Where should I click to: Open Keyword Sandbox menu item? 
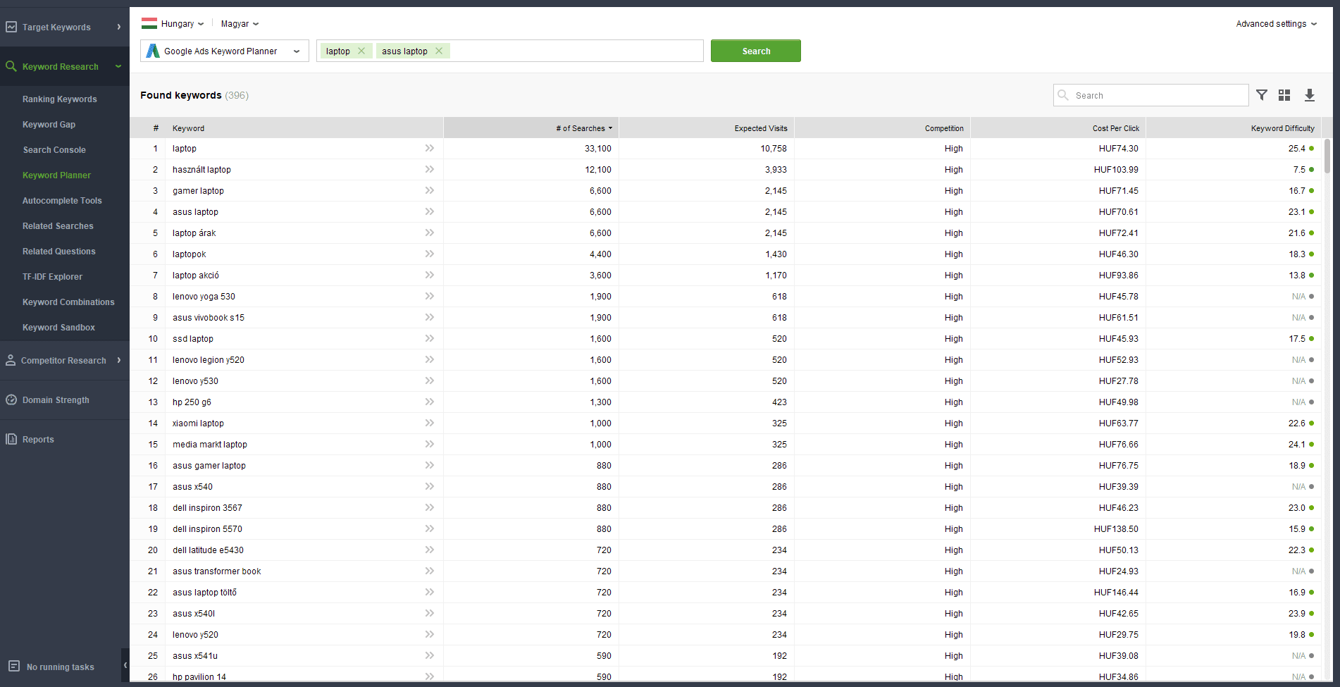pyautogui.click(x=58, y=327)
